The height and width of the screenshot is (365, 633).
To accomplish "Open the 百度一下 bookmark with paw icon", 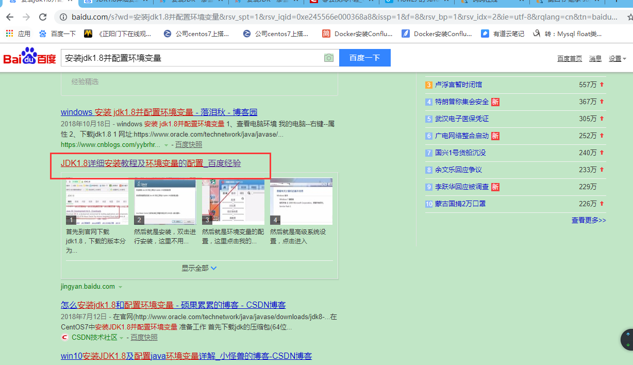I will (57, 34).
